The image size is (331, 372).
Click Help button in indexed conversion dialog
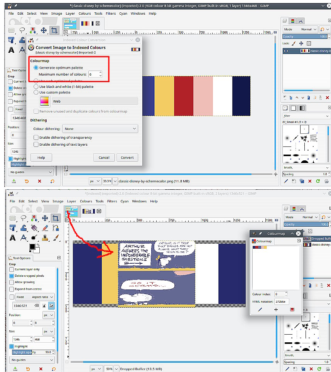coord(41,158)
